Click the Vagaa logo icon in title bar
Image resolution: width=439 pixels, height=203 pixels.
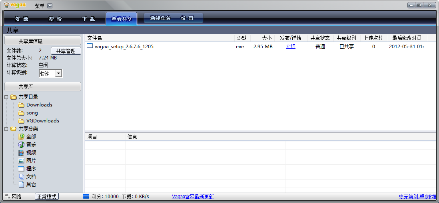(6, 5)
